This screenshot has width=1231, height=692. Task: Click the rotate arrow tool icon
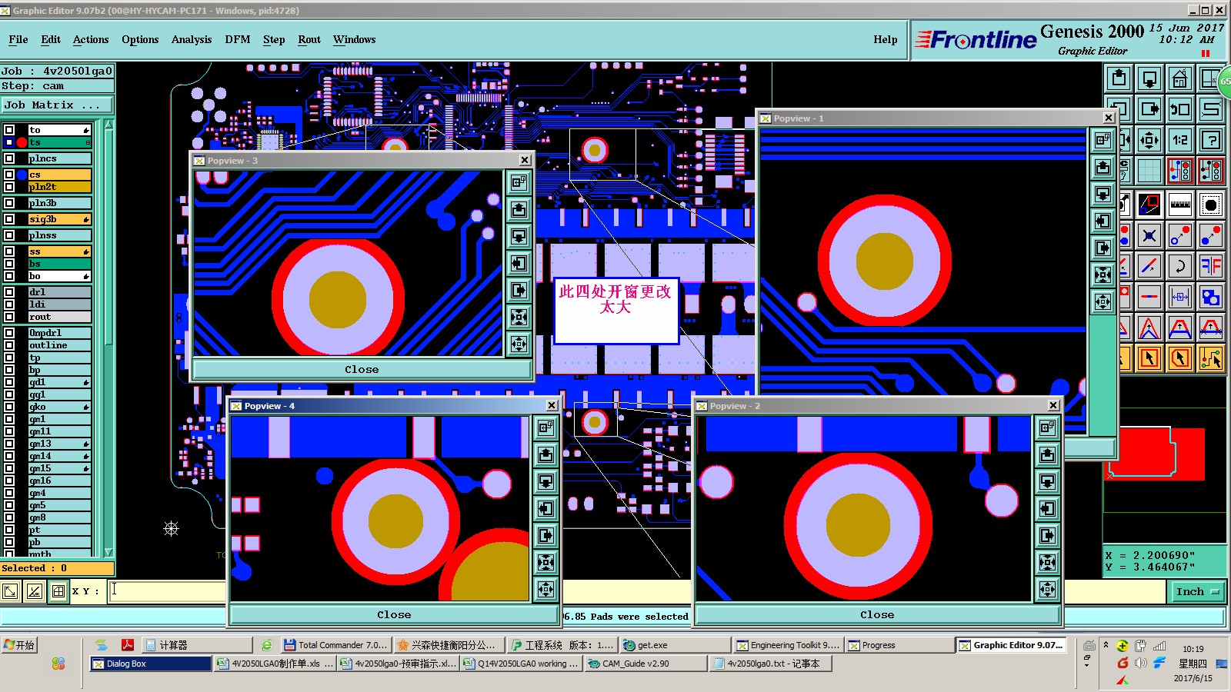coord(1179,266)
